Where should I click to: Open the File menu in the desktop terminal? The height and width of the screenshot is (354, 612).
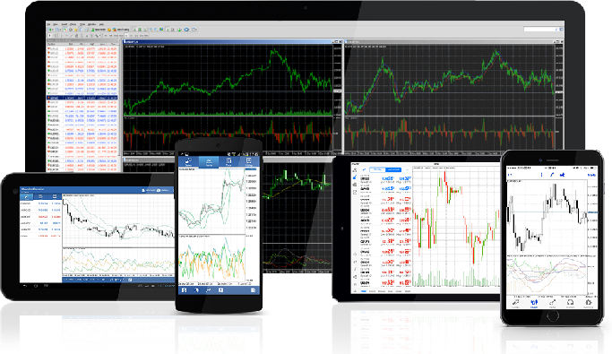pos(49,24)
